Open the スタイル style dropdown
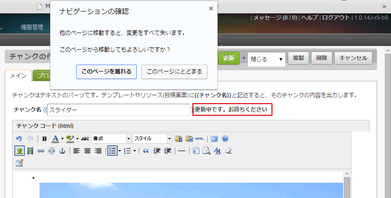 [152, 139]
